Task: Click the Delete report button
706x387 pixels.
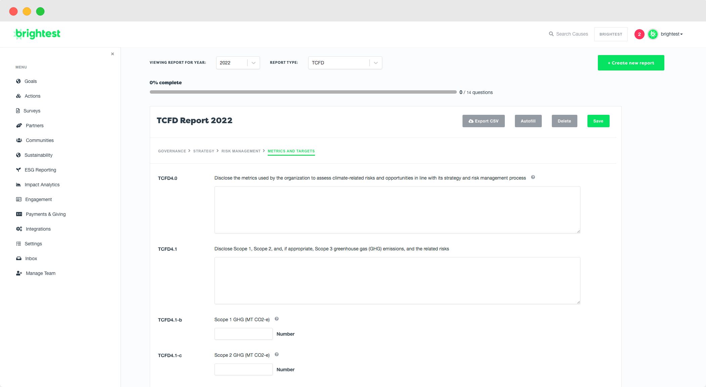Action: tap(564, 121)
